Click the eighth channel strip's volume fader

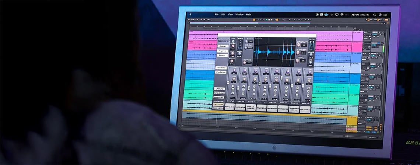pyautogui.click(x=303, y=86)
